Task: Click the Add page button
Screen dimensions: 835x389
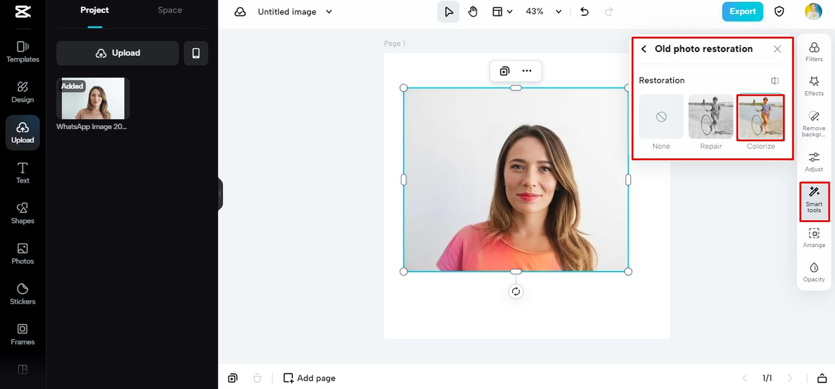Action: pos(310,378)
